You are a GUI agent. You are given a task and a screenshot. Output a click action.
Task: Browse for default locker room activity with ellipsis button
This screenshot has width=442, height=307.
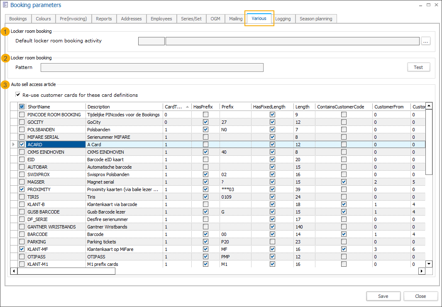426,41
